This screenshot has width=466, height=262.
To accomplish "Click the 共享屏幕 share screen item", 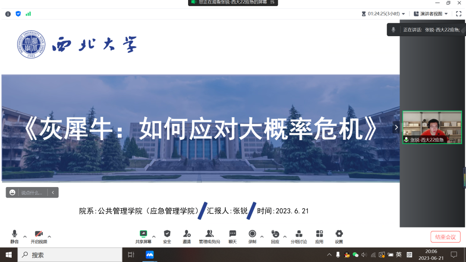I will (143, 236).
